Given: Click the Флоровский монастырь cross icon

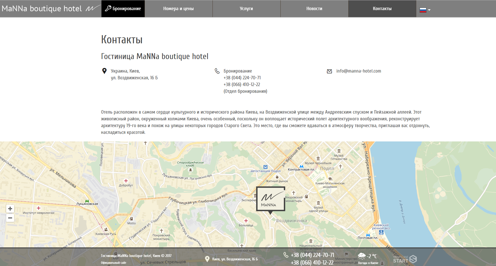Looking at the screenshot, I should point(294,193).
